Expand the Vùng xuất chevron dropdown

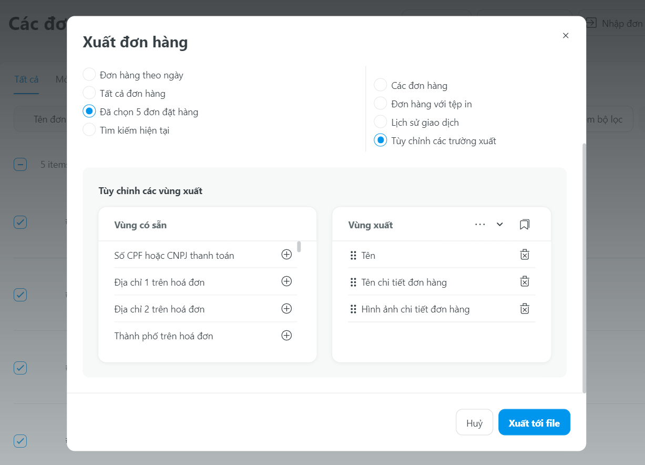click(500, 225)
